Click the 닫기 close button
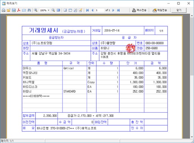The width and height of the screenshot is (194, 143). click(x=179, y=10)
